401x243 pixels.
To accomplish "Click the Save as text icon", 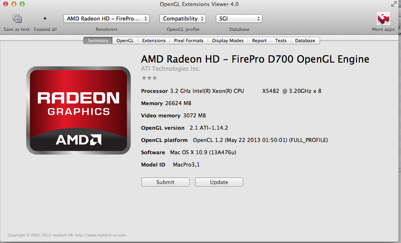I will tap(17, 18).
